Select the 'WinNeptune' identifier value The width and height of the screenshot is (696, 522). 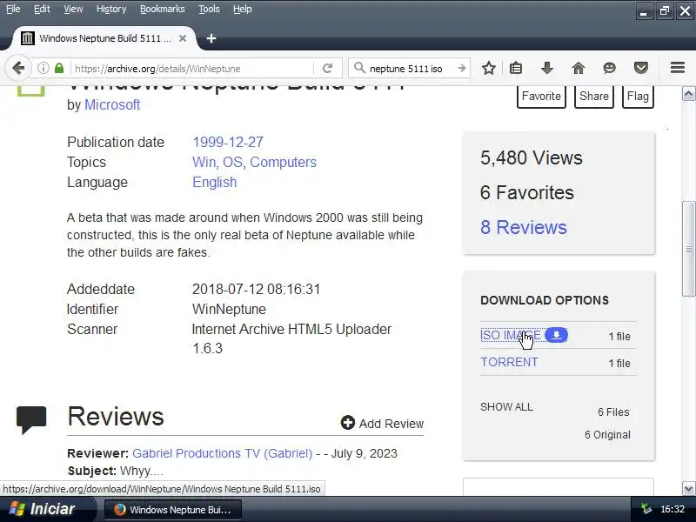(x=229, y=309)
